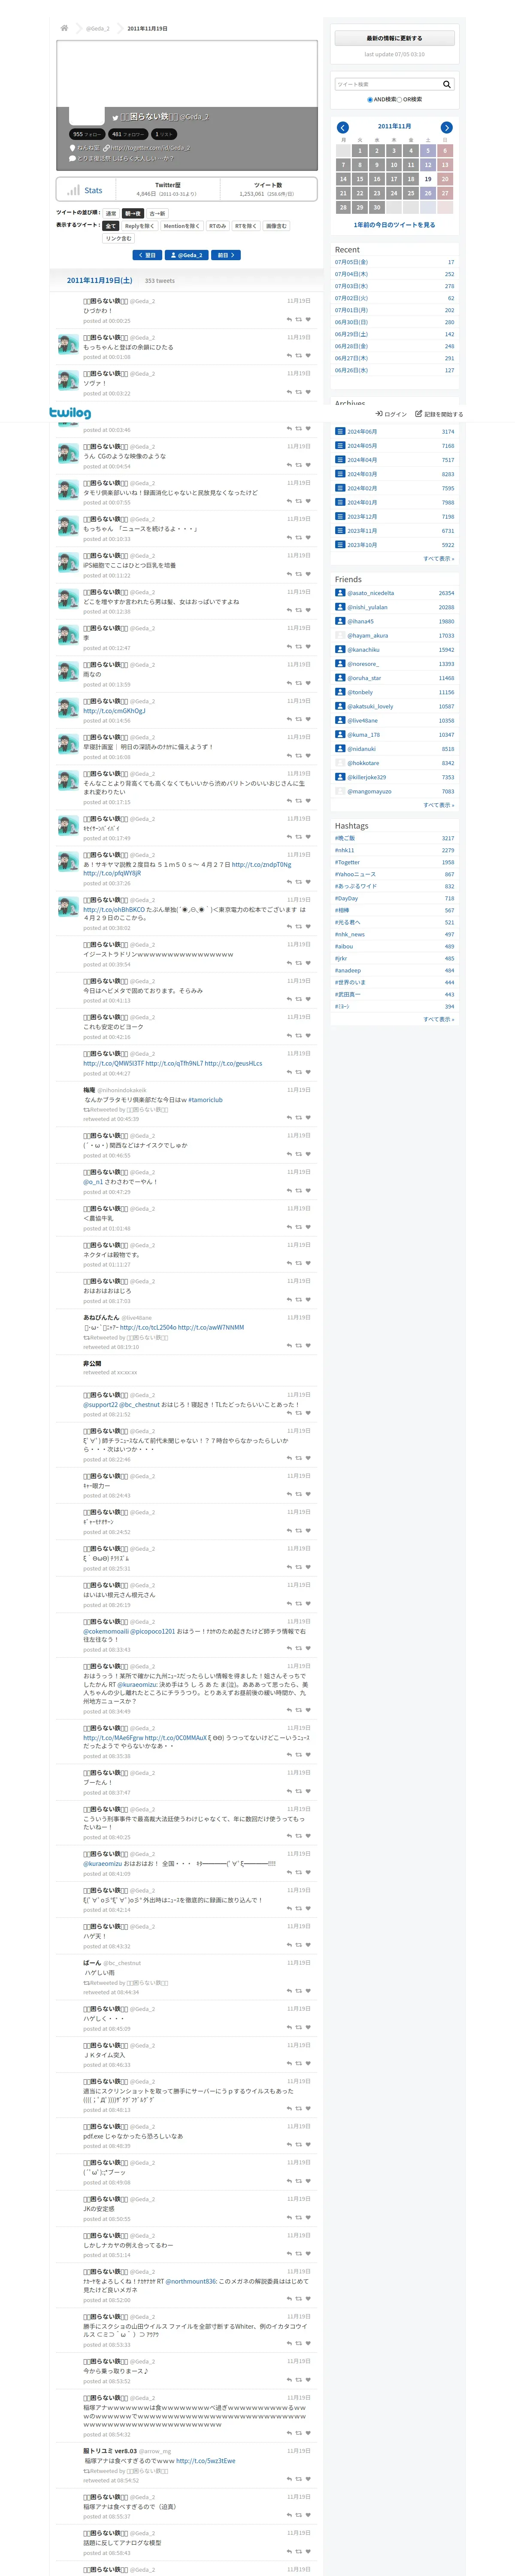Viewport: 515px width, 2576px height.
Task: Click the home icon in breadcrumb
Action: pyautogui.click(x=64, y=28)
